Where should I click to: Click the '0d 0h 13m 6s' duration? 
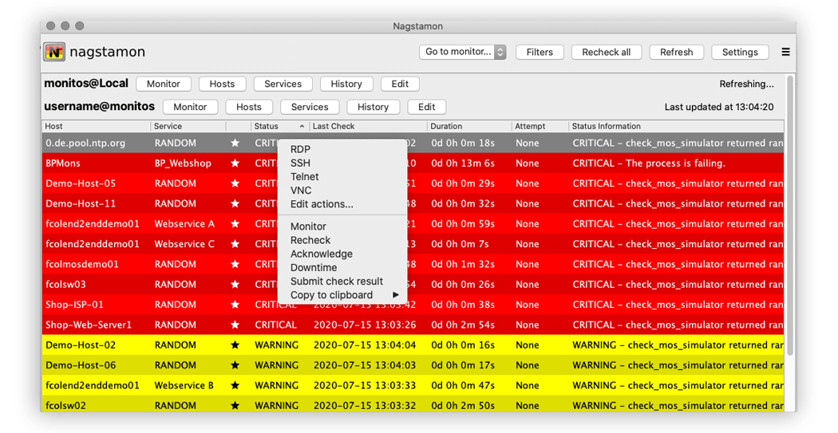point(464,163)
